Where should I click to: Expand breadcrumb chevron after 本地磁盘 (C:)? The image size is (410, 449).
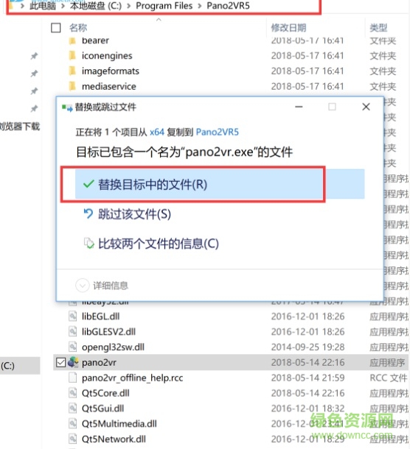click(129, 6)
